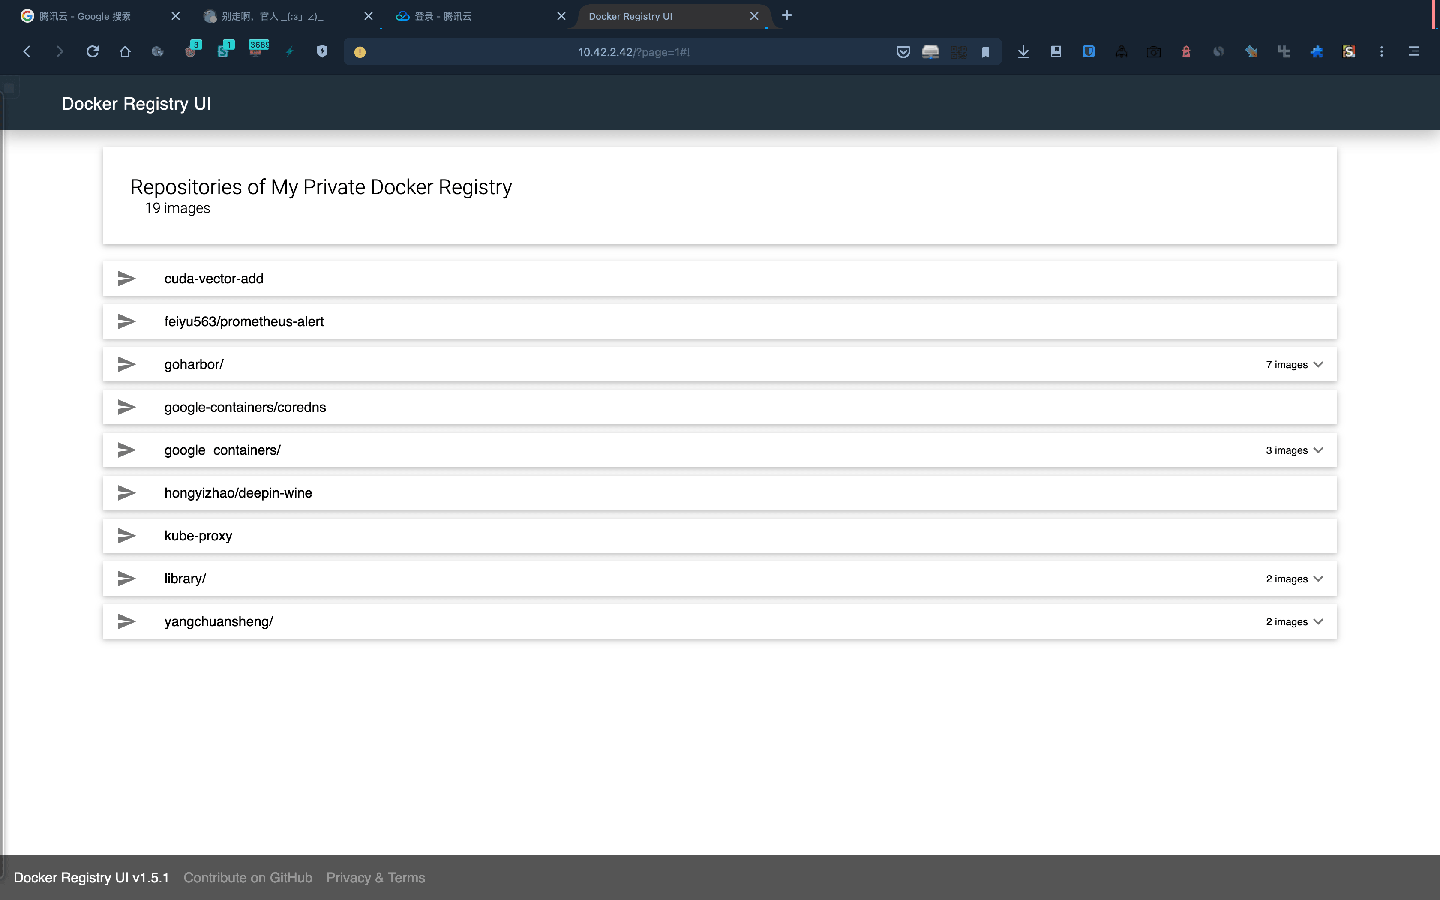Click the lightning bolt extension icon
Image resolution: width=1440 pixels, height=900 pixels.
pos(290,52)
